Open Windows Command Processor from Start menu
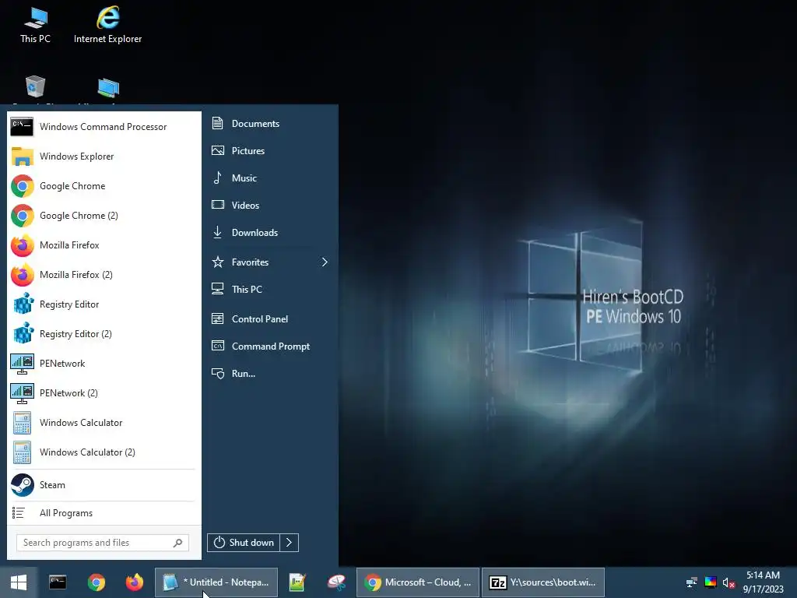The height and width of the screenshot is (598, 797). pyautogui.click(x=104, y=127)
